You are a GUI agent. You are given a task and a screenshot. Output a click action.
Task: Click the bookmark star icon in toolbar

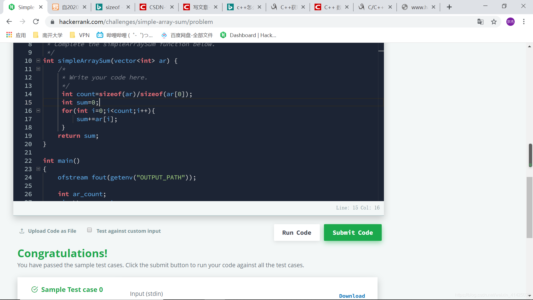pos(494,22)
